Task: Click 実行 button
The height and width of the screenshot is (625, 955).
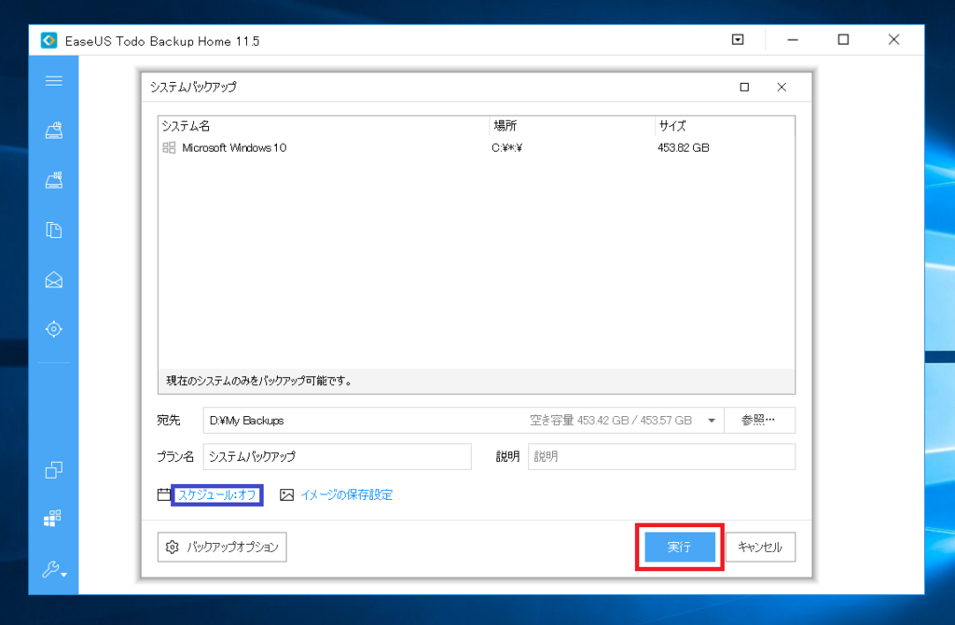Action: [680, 547]
